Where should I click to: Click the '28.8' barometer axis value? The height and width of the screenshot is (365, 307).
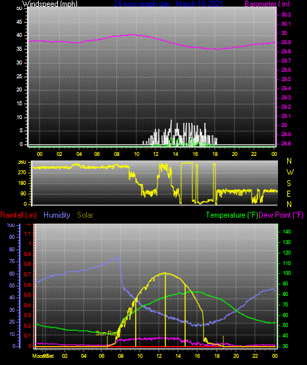click(286, 143)
